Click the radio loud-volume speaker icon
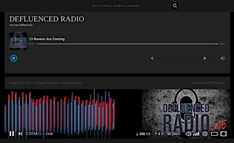 pos(223,58)
